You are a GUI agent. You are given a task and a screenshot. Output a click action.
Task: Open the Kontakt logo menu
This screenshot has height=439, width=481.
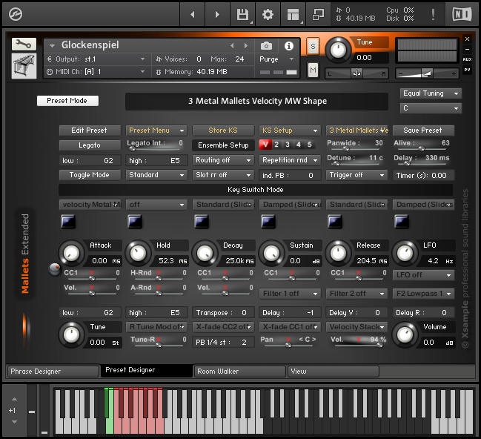point(16,14)
